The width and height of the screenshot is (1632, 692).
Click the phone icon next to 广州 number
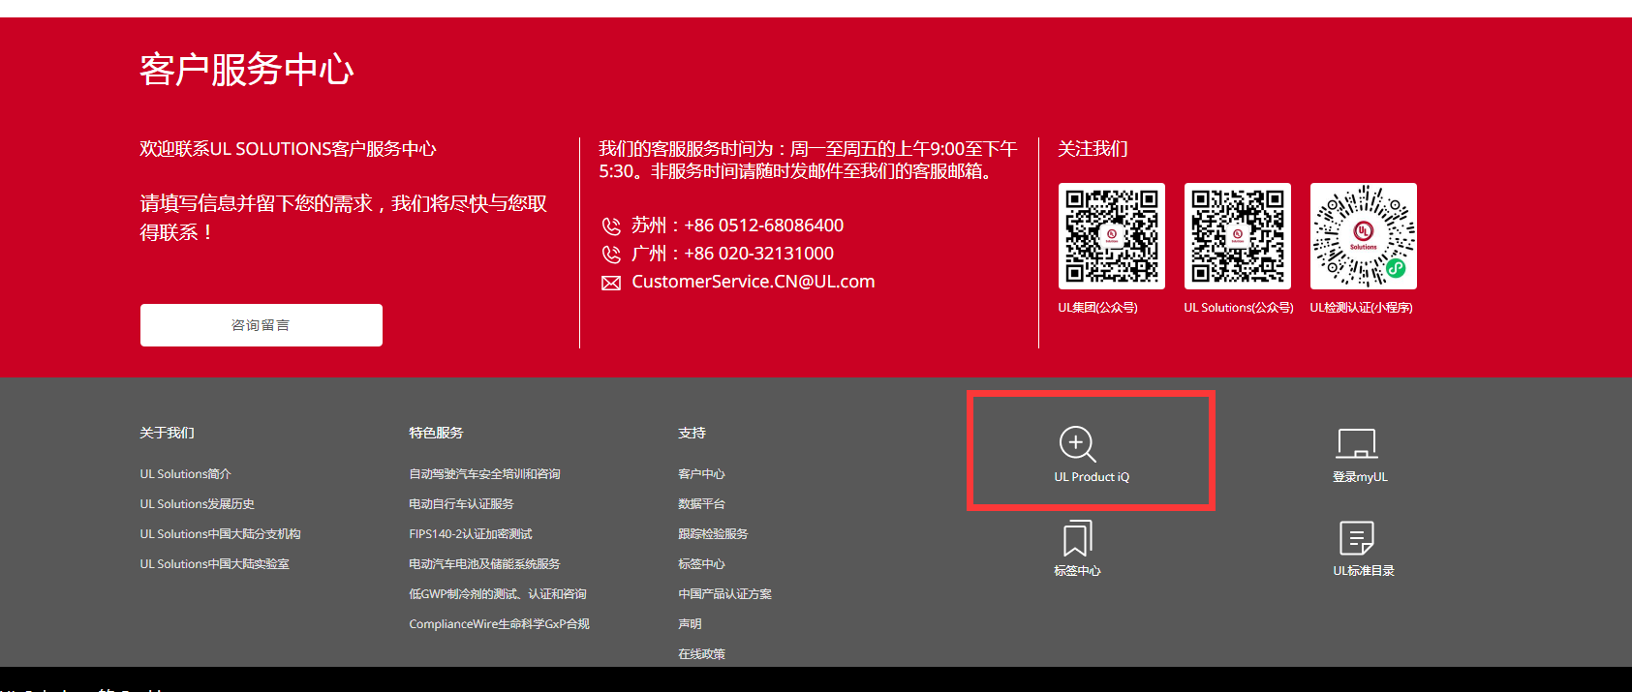(x=611, y=255)
